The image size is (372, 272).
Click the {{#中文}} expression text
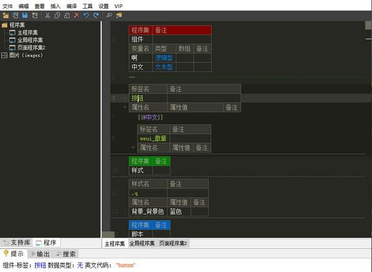151,117
